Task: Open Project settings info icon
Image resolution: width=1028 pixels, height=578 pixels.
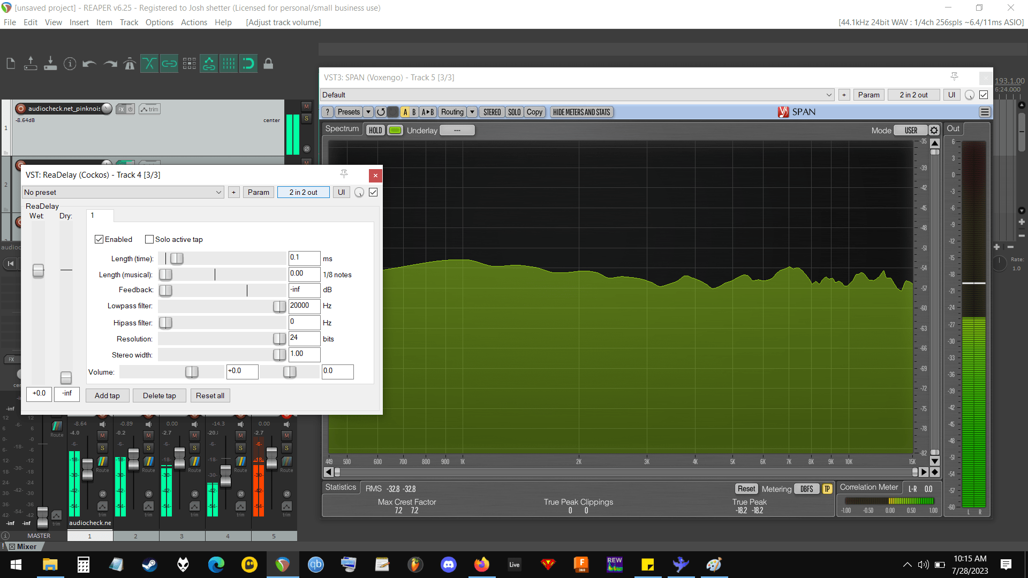Action: tap(70, 64)
